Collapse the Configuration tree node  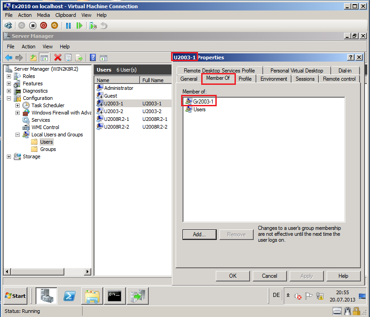point(9,99)
